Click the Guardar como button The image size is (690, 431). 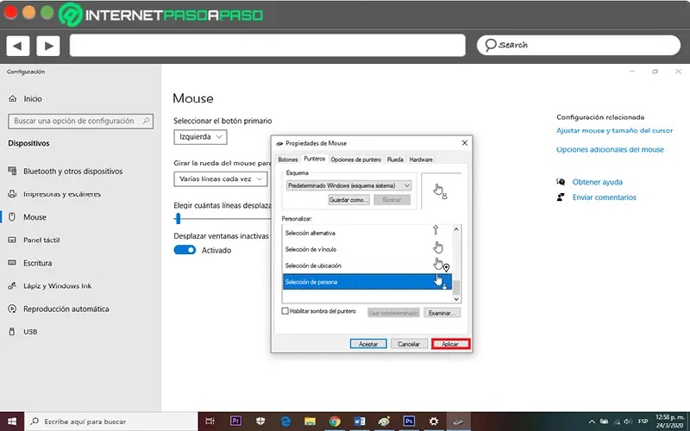(x=348, y=200)
